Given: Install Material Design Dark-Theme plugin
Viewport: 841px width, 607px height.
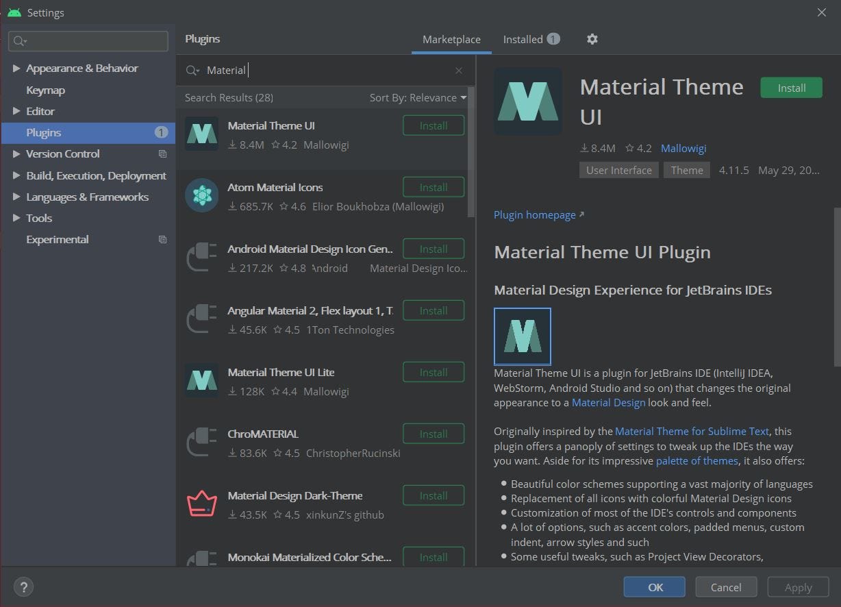Looking at the screenshot, I should 434,495.
